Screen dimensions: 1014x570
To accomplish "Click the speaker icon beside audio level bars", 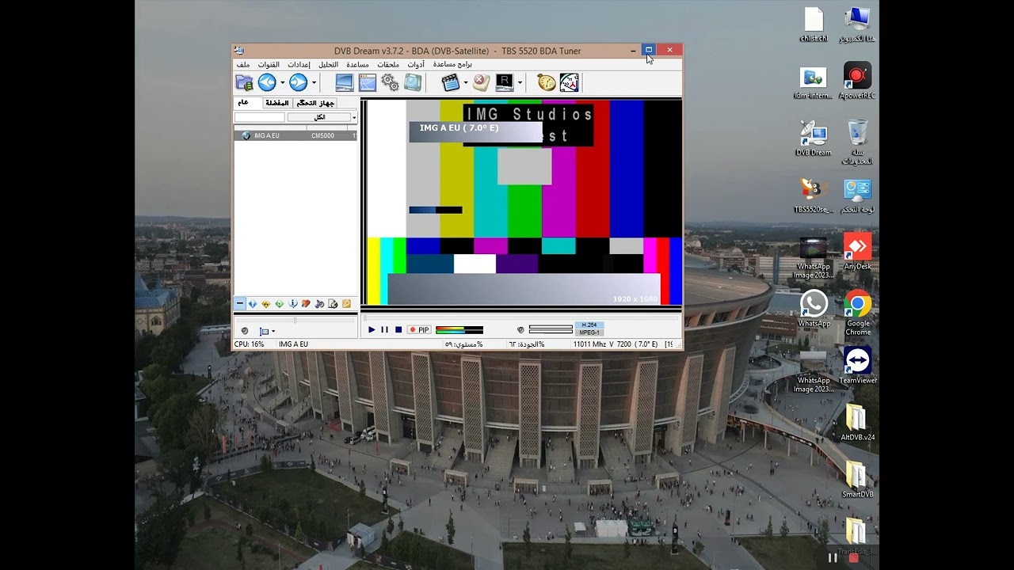I will click(x=520, y=329).
